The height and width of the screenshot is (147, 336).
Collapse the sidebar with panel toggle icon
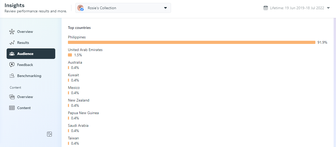click(49, 134)
